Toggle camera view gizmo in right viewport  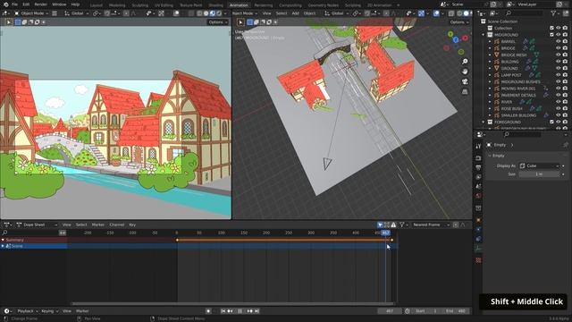pos(465,81)
